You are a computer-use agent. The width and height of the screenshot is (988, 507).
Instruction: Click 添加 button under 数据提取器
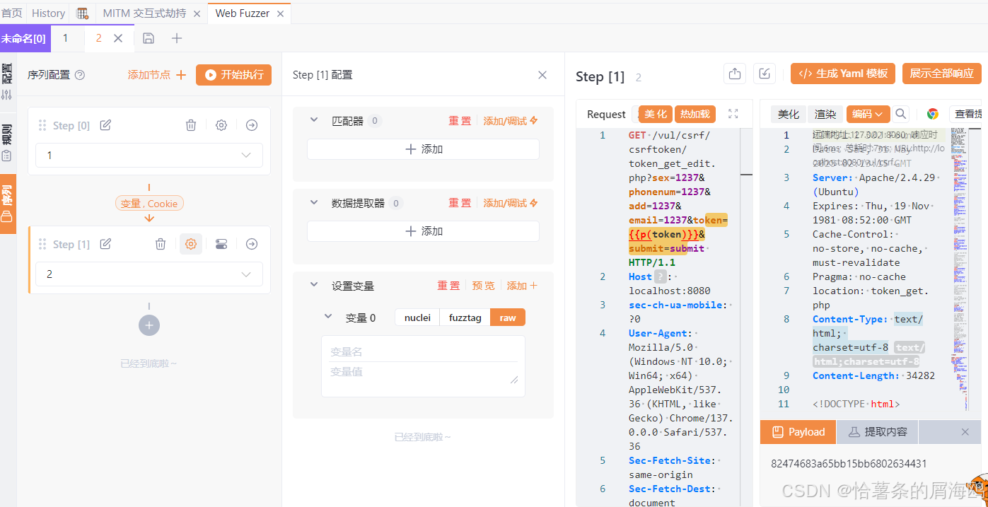coord(423,231)
